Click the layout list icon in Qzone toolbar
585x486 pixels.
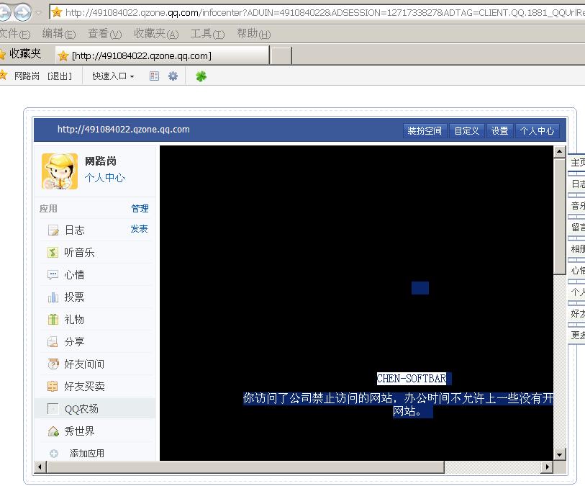click(154, 76)
